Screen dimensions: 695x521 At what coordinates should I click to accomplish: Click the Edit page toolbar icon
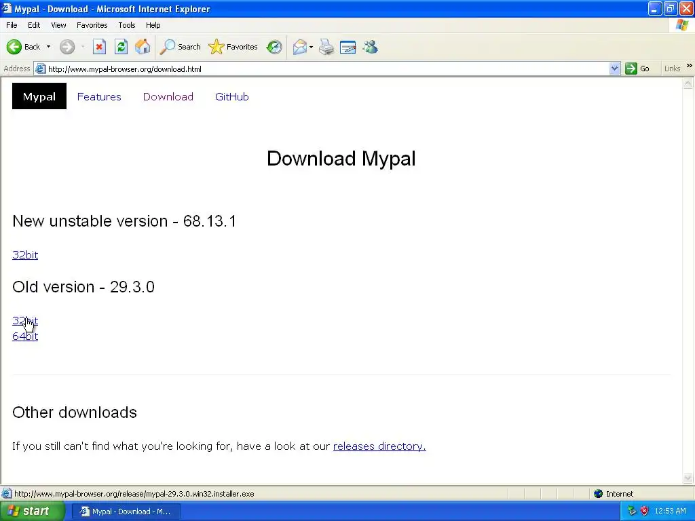click(348, 47)
